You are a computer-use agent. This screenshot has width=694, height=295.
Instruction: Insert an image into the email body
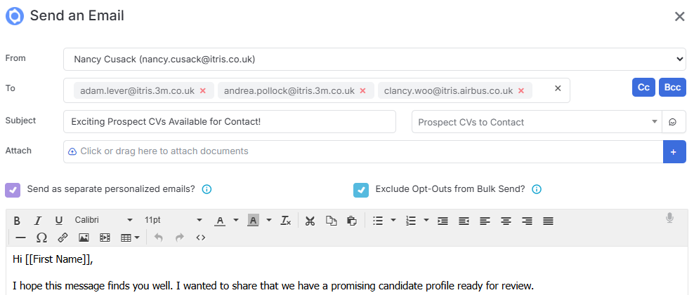point(84,238)
